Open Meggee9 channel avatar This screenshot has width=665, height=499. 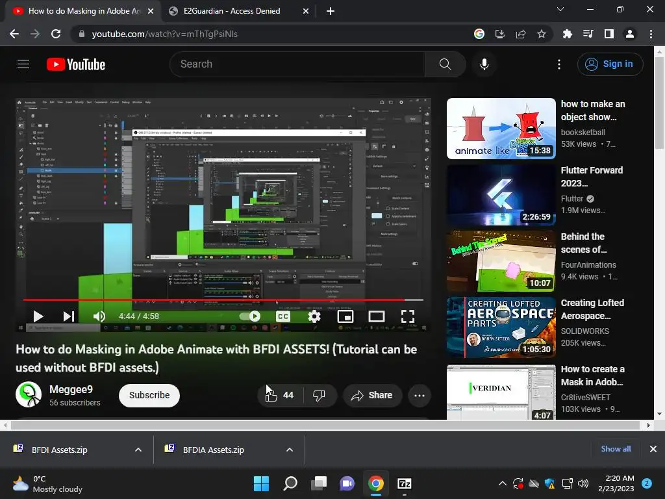(x=29, y=394)
